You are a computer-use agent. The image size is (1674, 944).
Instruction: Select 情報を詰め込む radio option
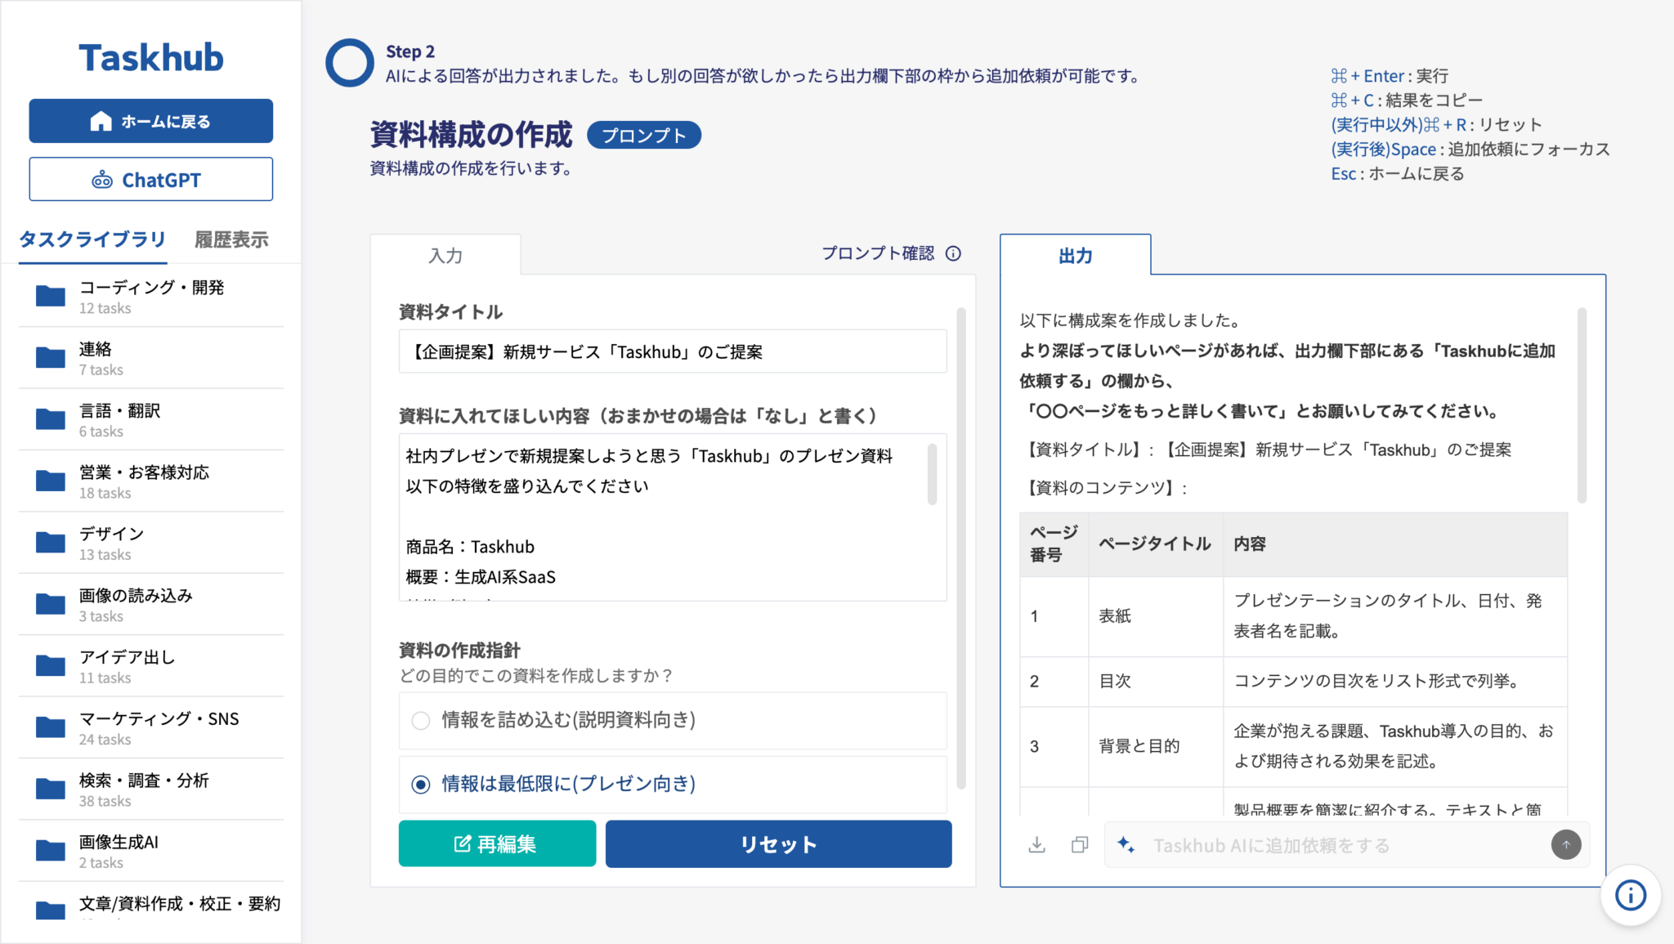pos(420,720)
